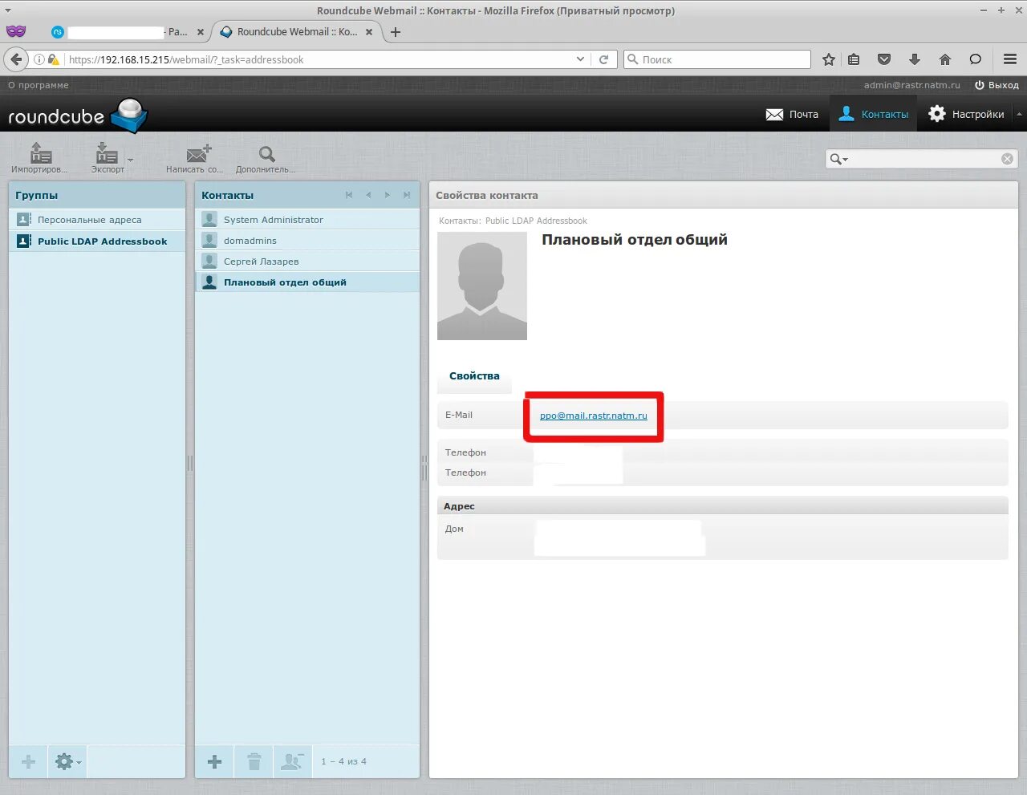This screenshot has height=795, width=1027.
Task: Switch to the Contacts section
Action: [x=873, y=114]
